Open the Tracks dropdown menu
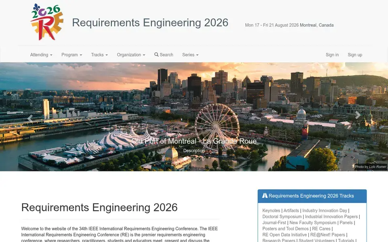 [x=99, y=55]
